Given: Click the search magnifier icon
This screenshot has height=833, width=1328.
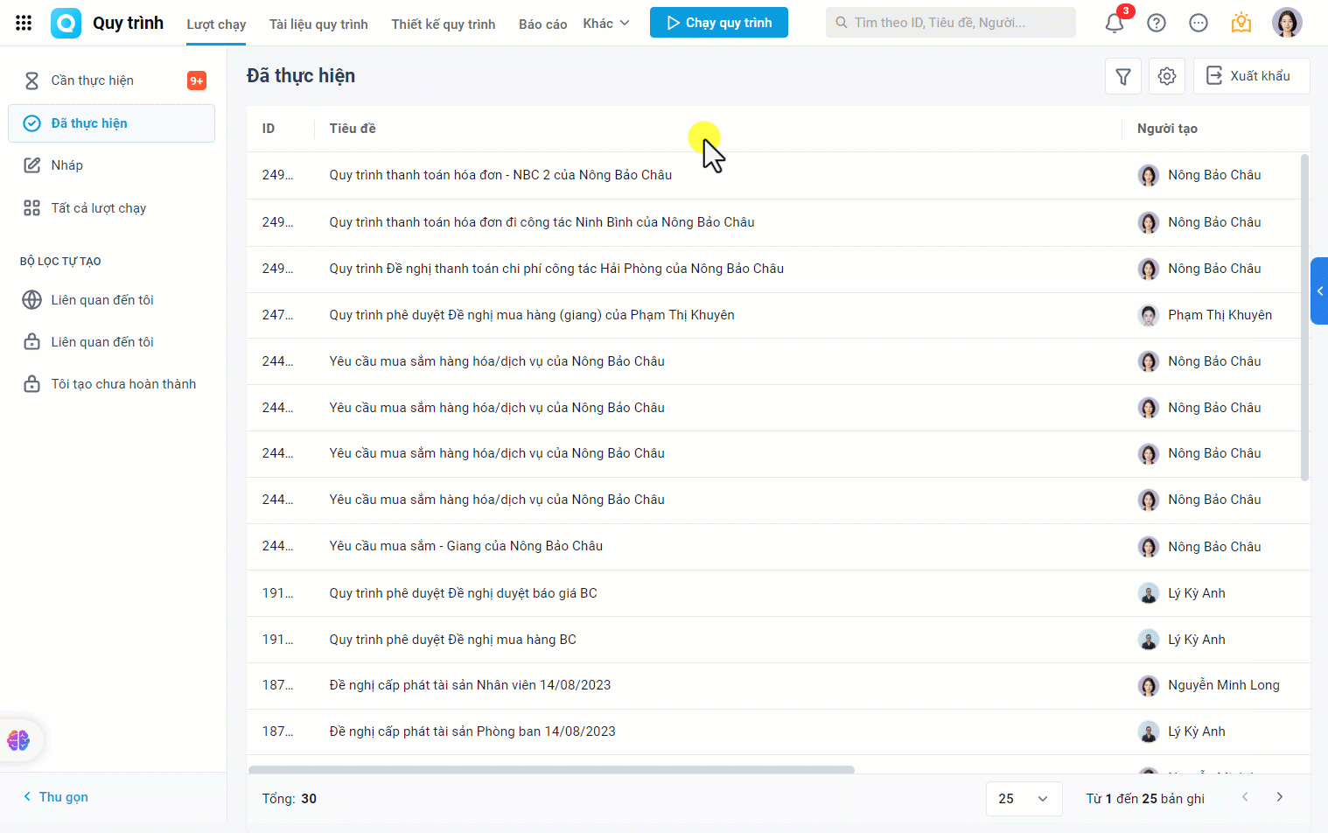Looking at the screenshot, I should tap(841, 23).
